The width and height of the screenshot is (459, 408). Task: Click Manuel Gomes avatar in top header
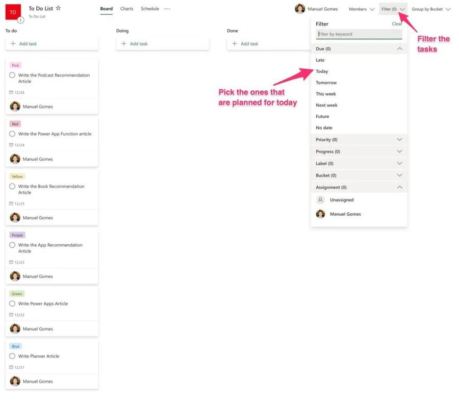[x=300, y=9]
